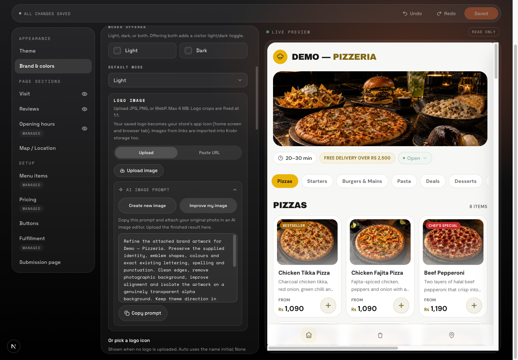Add Chicken Fajita Pizza with plus icon

click(x=401, y=306)
